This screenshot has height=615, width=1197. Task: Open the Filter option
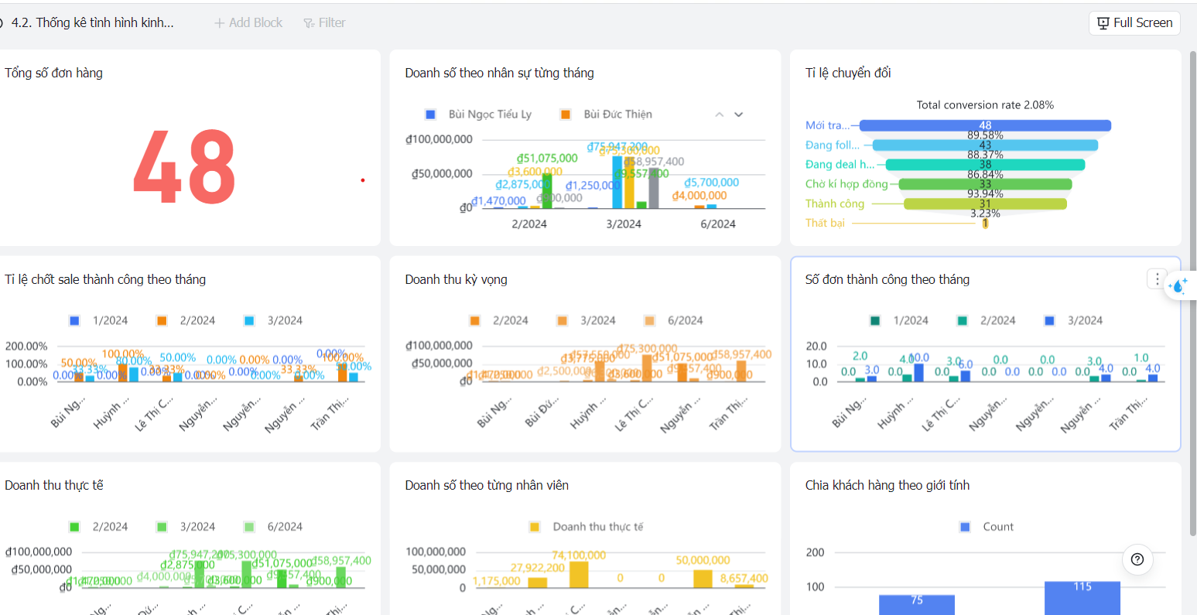(x=324, y=23)
